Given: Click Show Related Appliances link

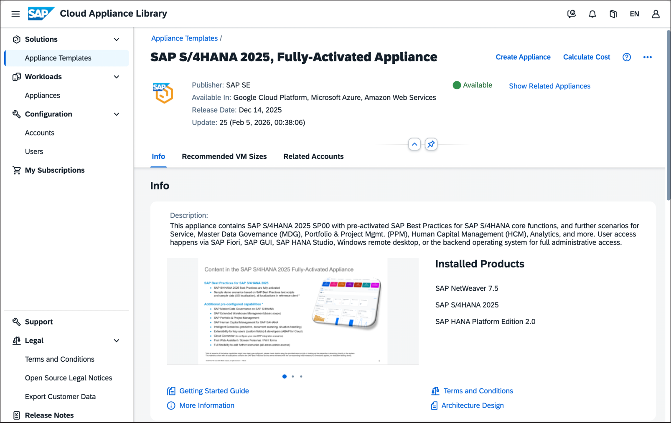Looking at the screenshot, I should coord(549,86).
